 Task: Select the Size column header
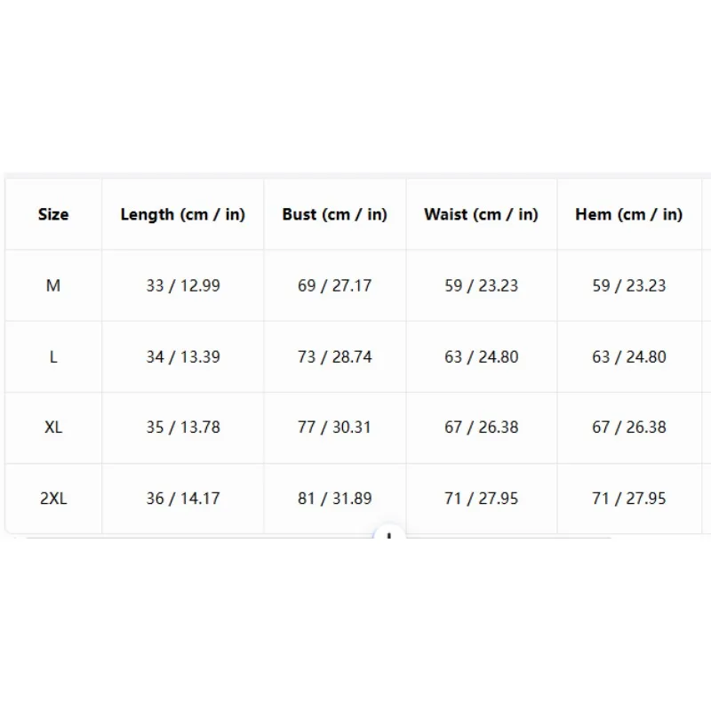pos(53,214)
